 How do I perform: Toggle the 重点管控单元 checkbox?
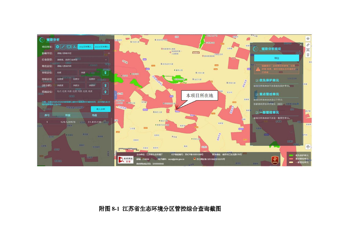pyautogui.click(x=257, y=95)
